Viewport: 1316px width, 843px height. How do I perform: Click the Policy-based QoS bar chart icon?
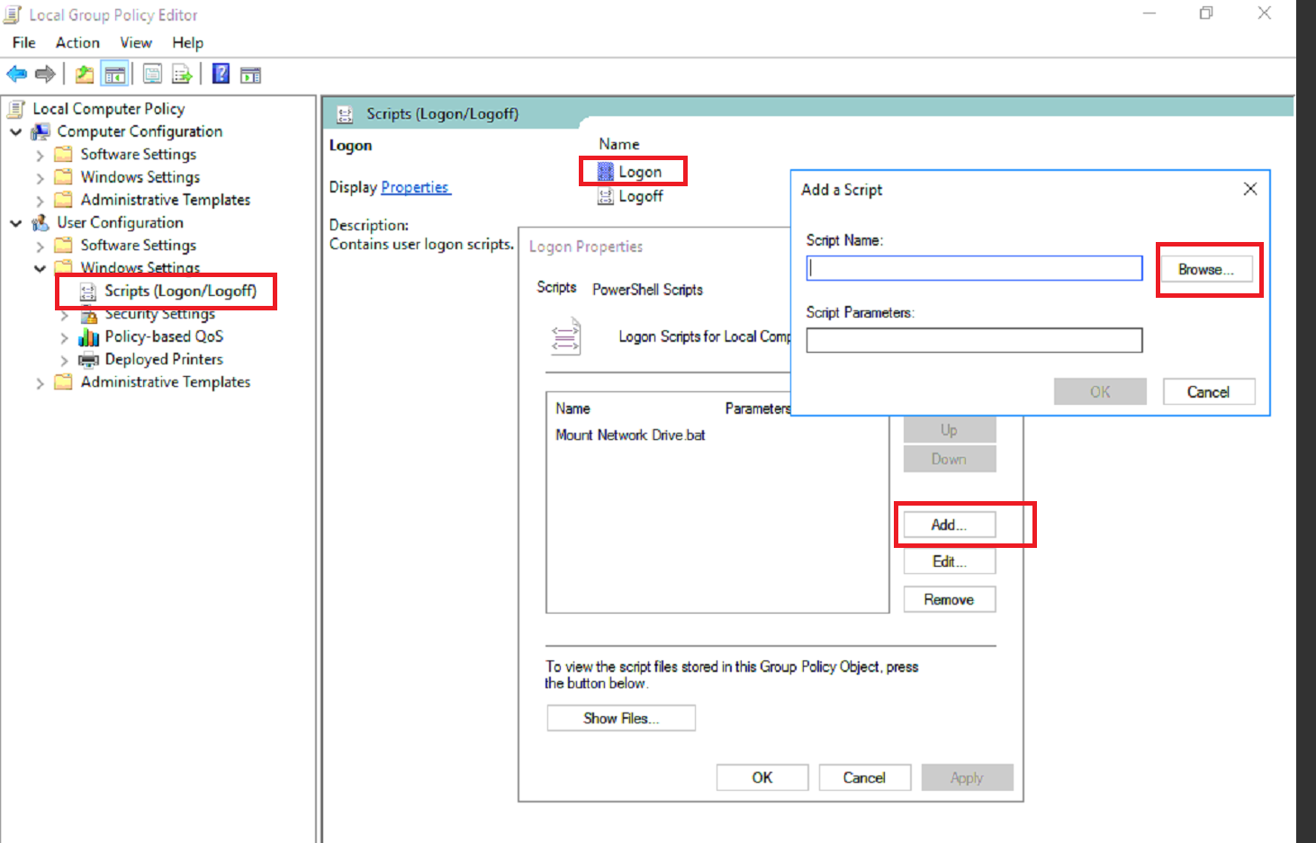pyautogui.click(x=88, y=336)
